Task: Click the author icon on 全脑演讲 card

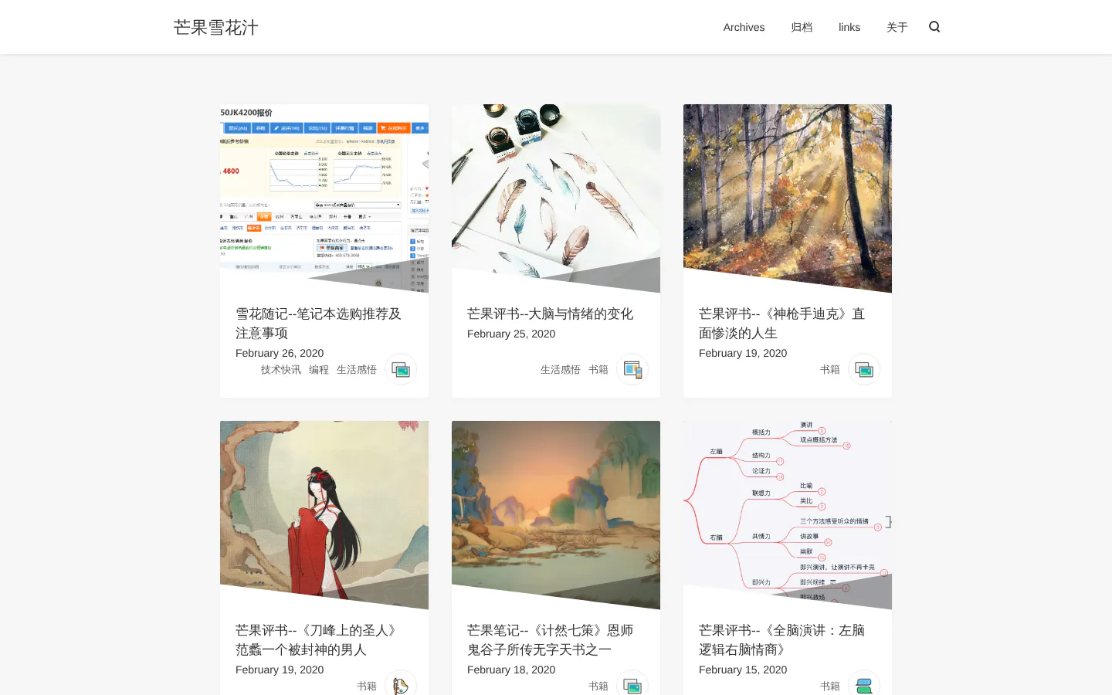Action: pyautogui.click(x=864, y=683)
